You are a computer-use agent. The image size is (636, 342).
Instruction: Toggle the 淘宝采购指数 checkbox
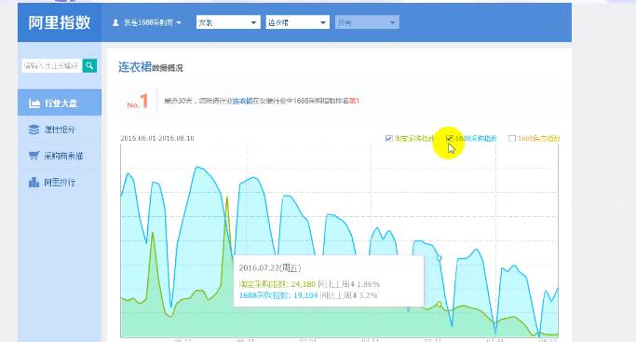388,138
